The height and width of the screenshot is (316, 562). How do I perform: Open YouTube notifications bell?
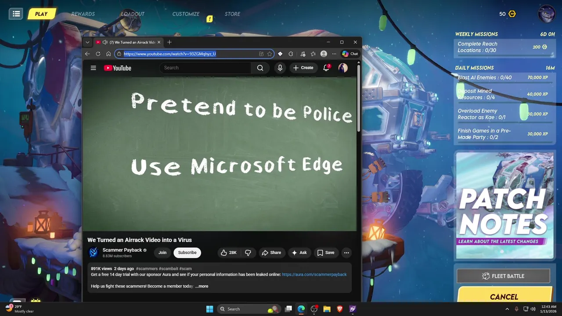pos(326,68)
